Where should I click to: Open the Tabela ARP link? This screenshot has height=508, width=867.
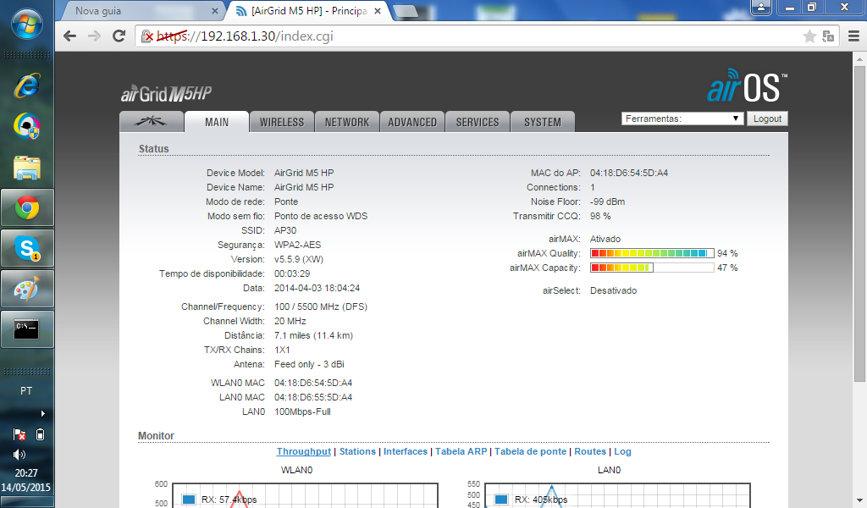click(461, 451)
